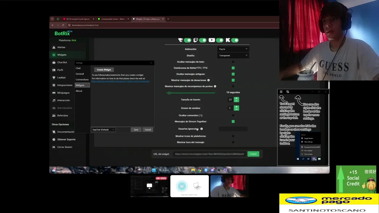Click crossed-circle icon in overlay window

coord(288,92)
